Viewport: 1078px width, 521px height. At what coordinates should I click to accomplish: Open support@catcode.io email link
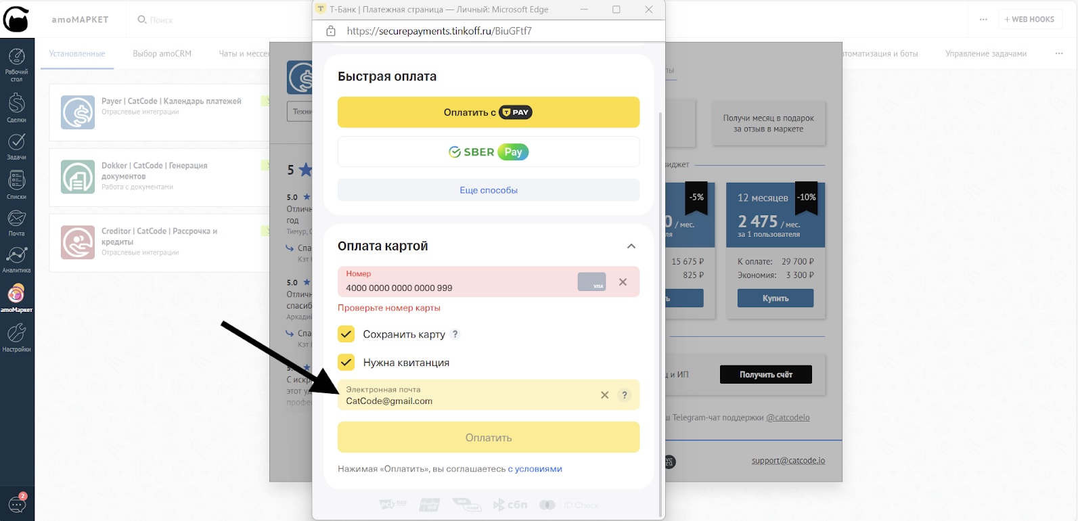coord(788,461)
